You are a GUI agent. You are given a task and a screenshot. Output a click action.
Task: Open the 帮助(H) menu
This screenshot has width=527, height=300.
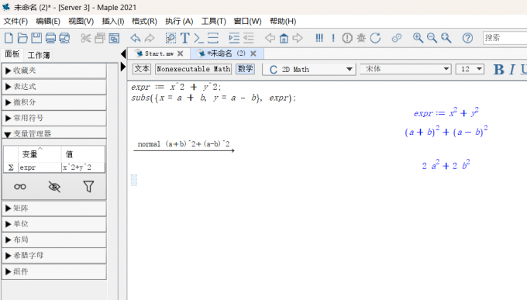(x=283, y=22)
